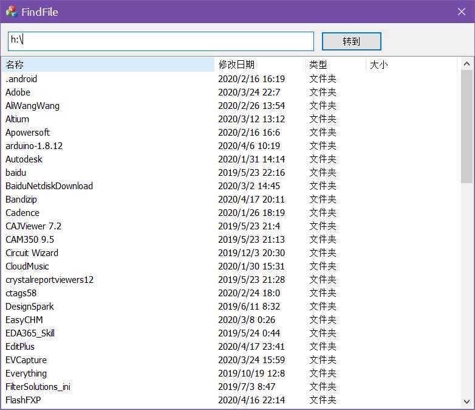Click date 2020/1/30 15:31 of CloudMusic
Viewport: 475px width, 410px height.
(x=251, y=266)
